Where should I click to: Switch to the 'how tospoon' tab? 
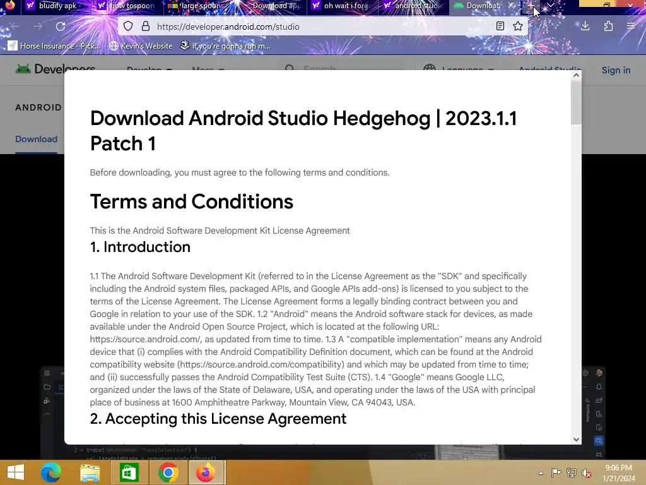point(127,6)
